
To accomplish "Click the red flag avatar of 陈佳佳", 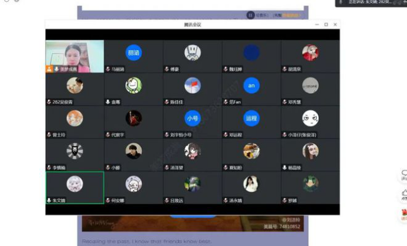I will pyautogui.click(x=193, y=86).
